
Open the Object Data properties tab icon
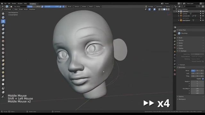point(175,67)
